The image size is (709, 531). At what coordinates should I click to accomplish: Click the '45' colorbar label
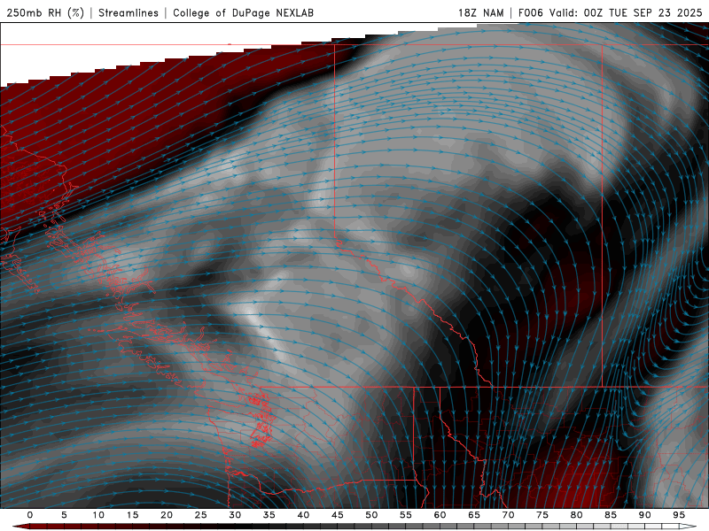[x=338, y=515]
